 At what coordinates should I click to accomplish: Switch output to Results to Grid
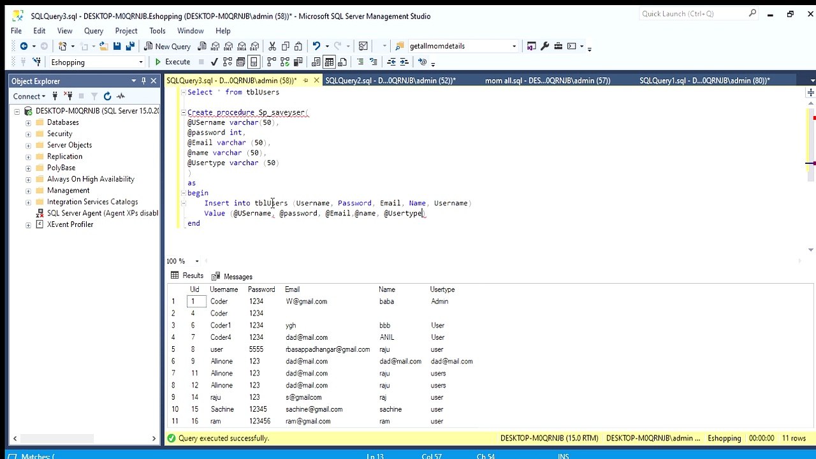coord(329,62)
